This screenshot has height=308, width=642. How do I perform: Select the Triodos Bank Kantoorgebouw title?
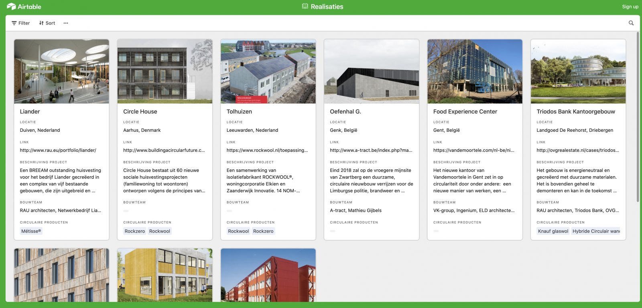pos(576,111)
